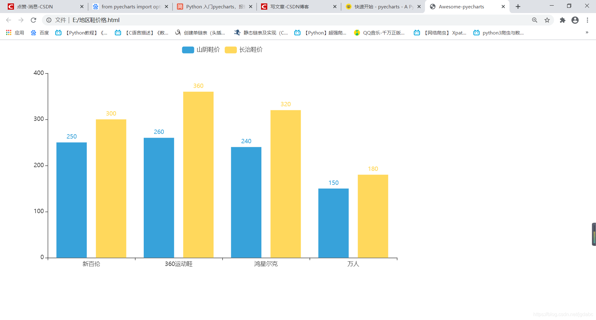Close the 点赞-消息-CSDN tab
The width and height of the screenshot is (596, 320).
coord(82,7)
